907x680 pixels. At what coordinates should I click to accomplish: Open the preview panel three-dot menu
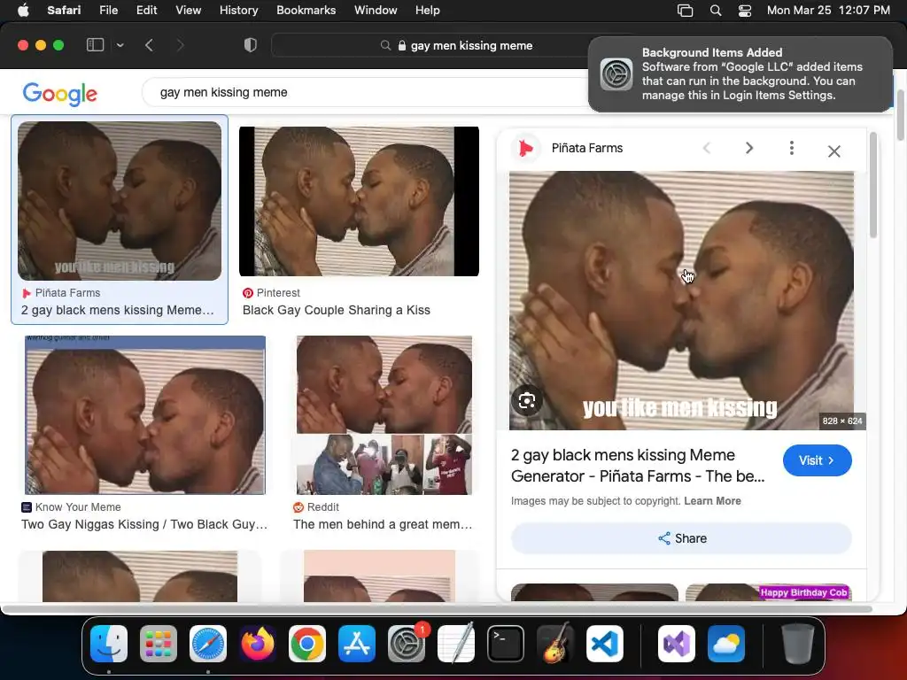(791, 148)
